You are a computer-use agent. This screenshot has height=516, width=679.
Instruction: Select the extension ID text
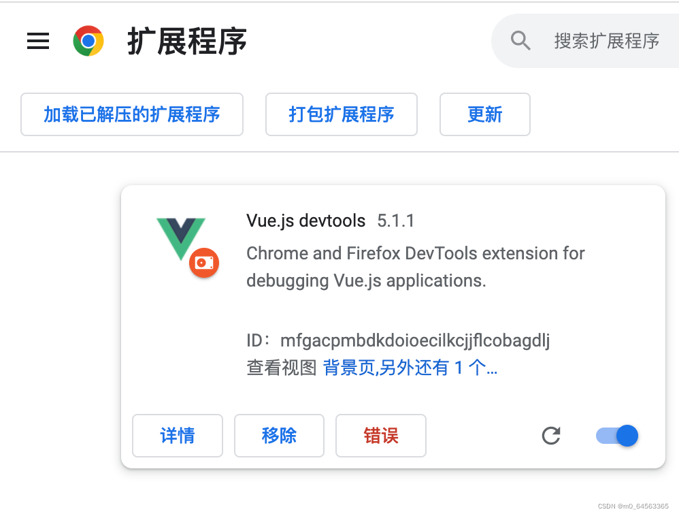tap(414, 340)
